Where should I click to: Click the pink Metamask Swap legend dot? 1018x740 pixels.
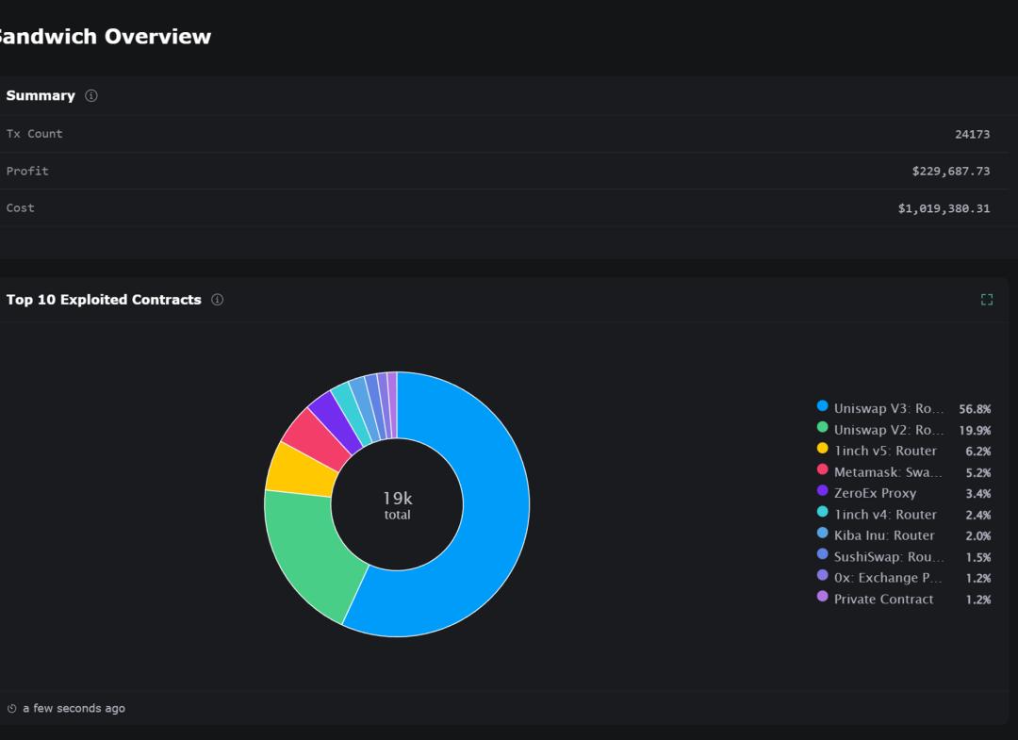tap(820, 471)
